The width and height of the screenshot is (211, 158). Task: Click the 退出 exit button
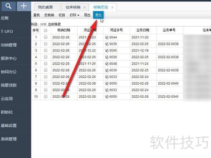[x=98, y=15]
